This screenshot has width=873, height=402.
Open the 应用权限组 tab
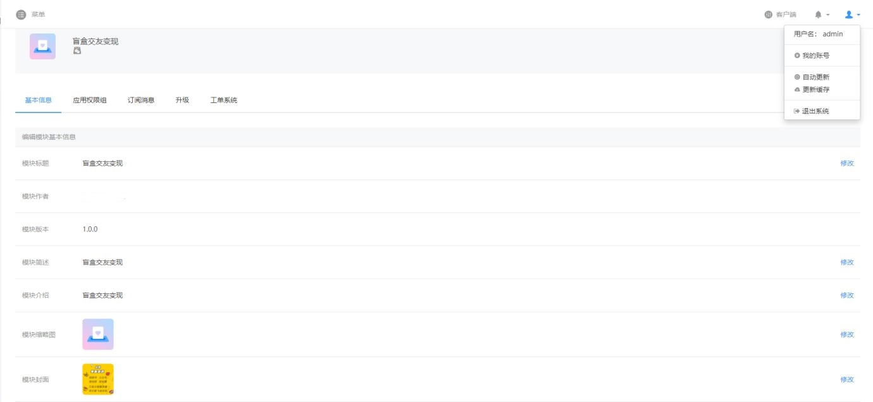[90, 100]
